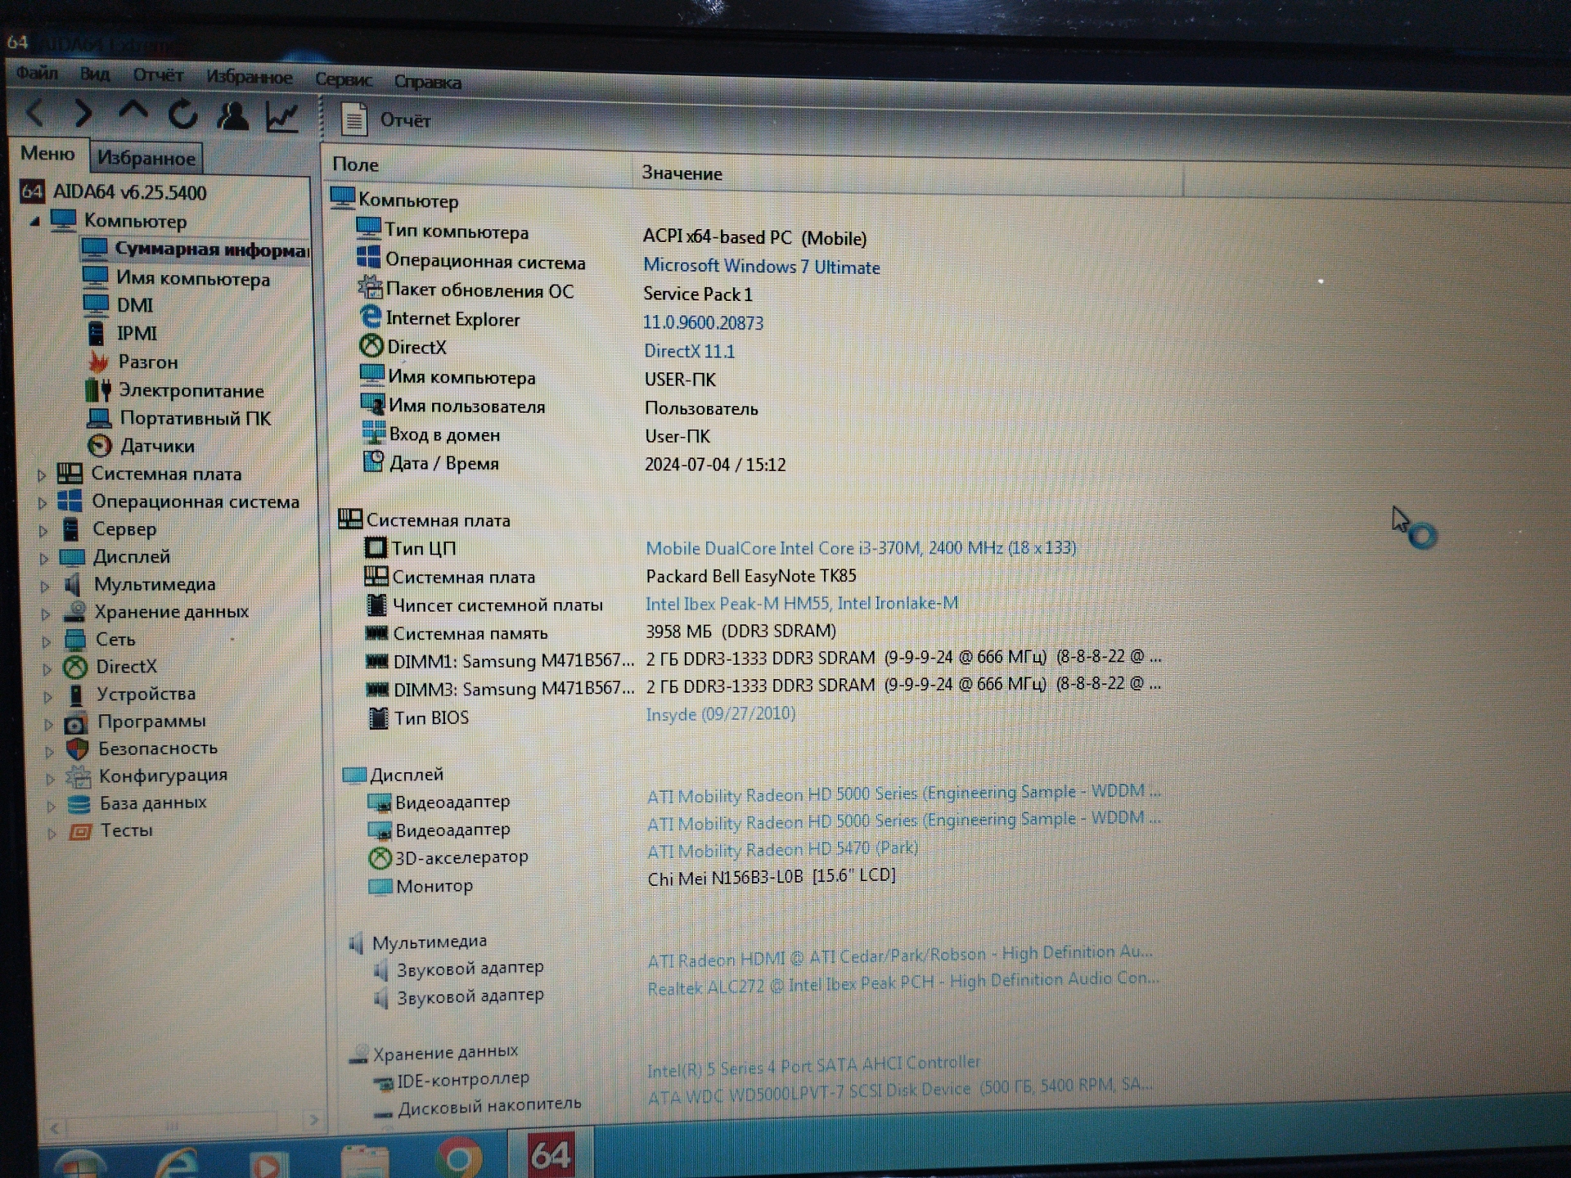Open Realtek ALC272 audio adapter link
Image resolution: width=1571 pixels, height=1178 pixels.
pos(903,983)
